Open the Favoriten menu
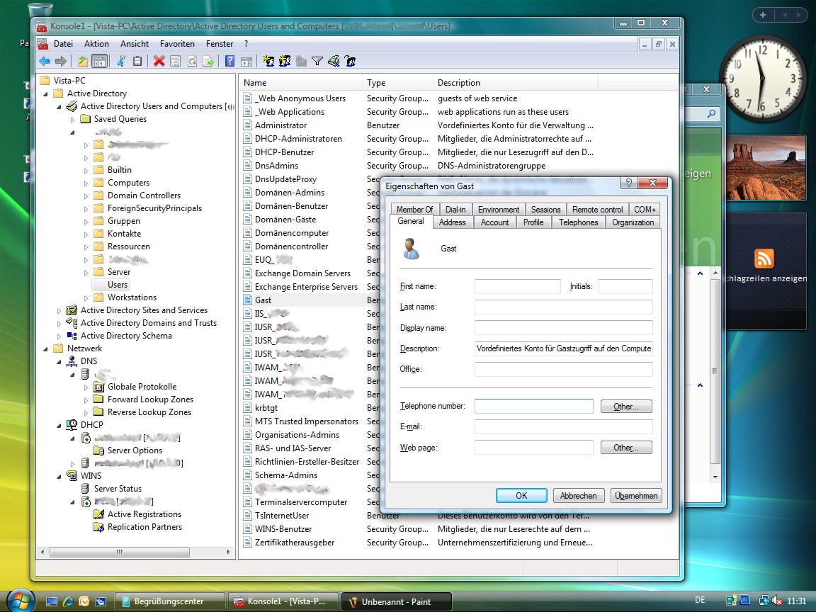Viewport: 816px width, 612px height. click(x=177, y=44)
